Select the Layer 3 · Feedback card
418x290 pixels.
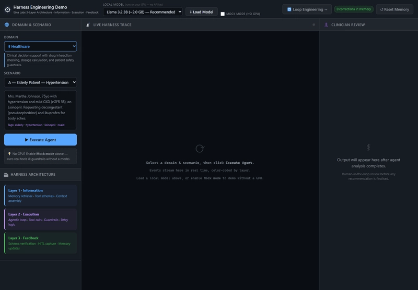click(x=41, y=243)
